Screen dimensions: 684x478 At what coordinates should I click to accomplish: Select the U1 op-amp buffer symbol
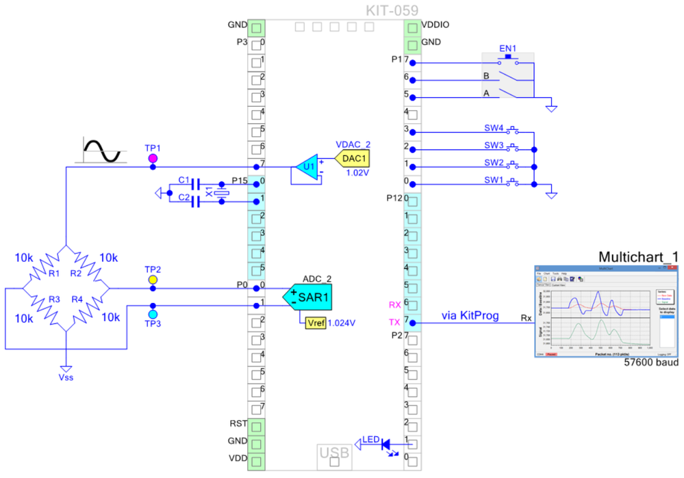pos(307,166)
